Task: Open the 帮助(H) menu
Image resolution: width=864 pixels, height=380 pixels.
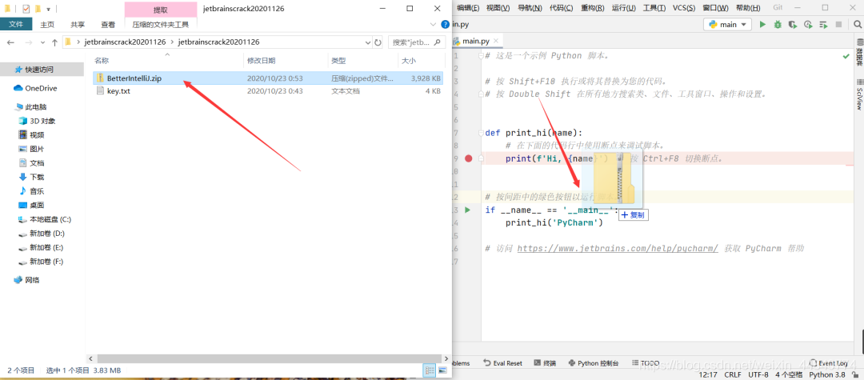Action: tap(748, 8)
